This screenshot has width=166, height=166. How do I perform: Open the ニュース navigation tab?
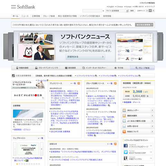click(25, 16)
